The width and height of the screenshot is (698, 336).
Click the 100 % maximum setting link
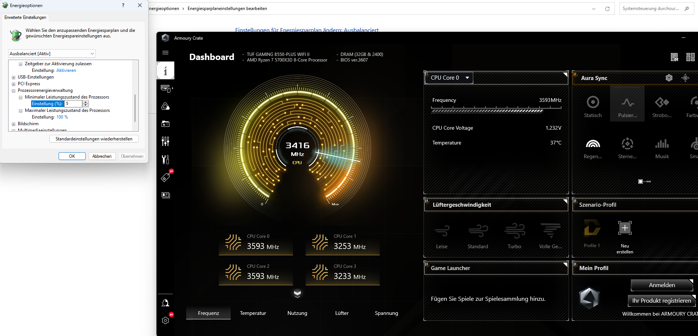(62, 117)
